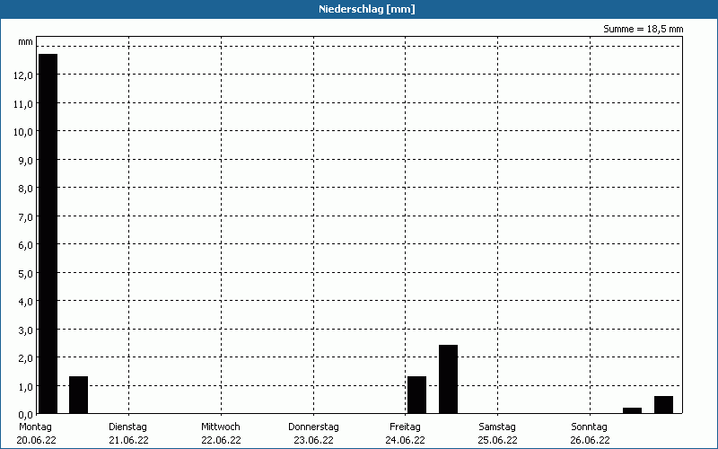Viewport: 718px width, 449px height.
Task: Select the Donnerstag axis label
Action: coord(313,427)
